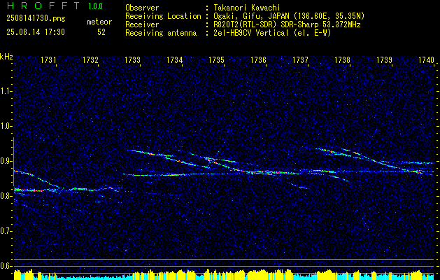Click the 1.0 kHz axis label
The image size is (440, 280).
click(6, 126)
